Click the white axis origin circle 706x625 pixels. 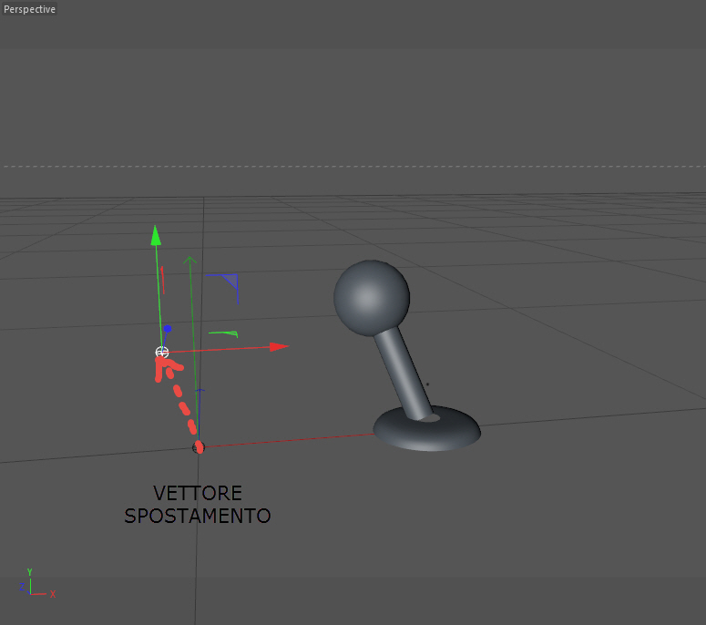tap(161, 352)
